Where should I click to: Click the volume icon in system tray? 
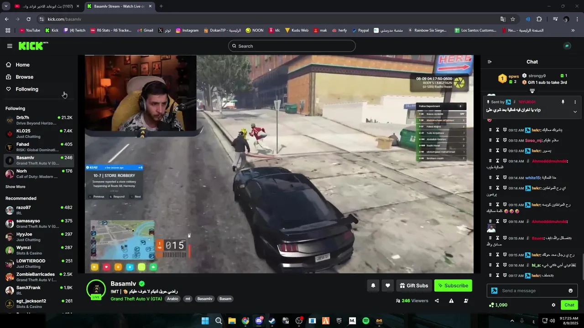tap(553, 321)
